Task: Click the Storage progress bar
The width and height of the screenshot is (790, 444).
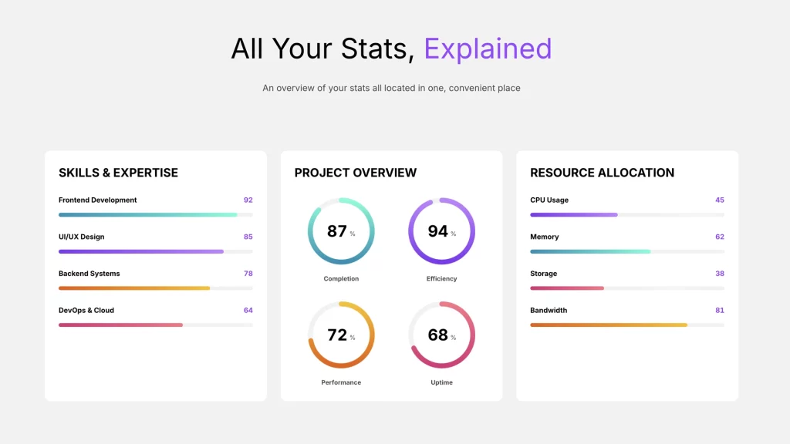Action: 626,288
